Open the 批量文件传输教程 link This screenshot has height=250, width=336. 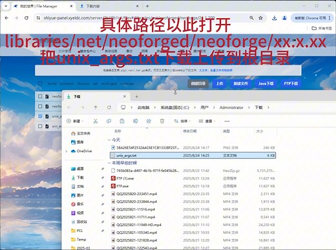[x=221, y=70]
